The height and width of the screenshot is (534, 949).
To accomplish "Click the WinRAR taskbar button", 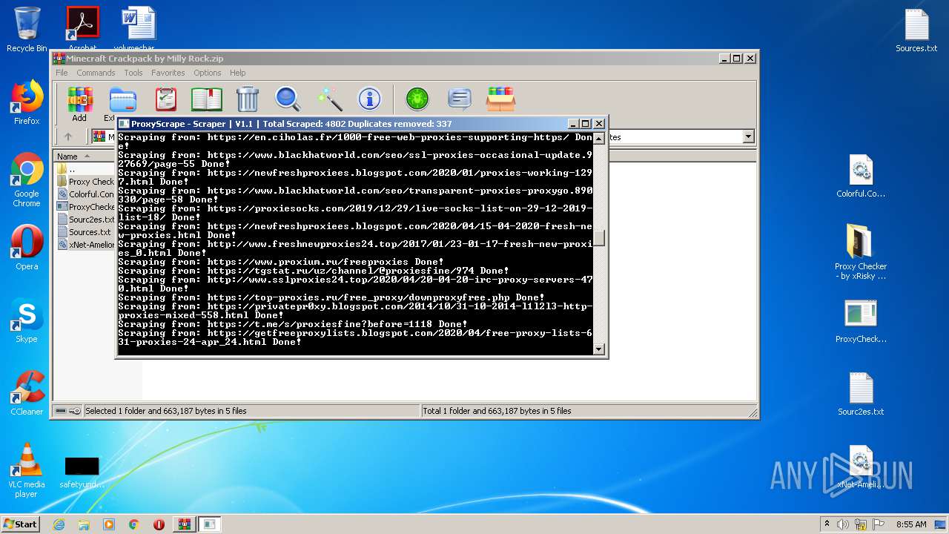I will click(x=184, y=524).
